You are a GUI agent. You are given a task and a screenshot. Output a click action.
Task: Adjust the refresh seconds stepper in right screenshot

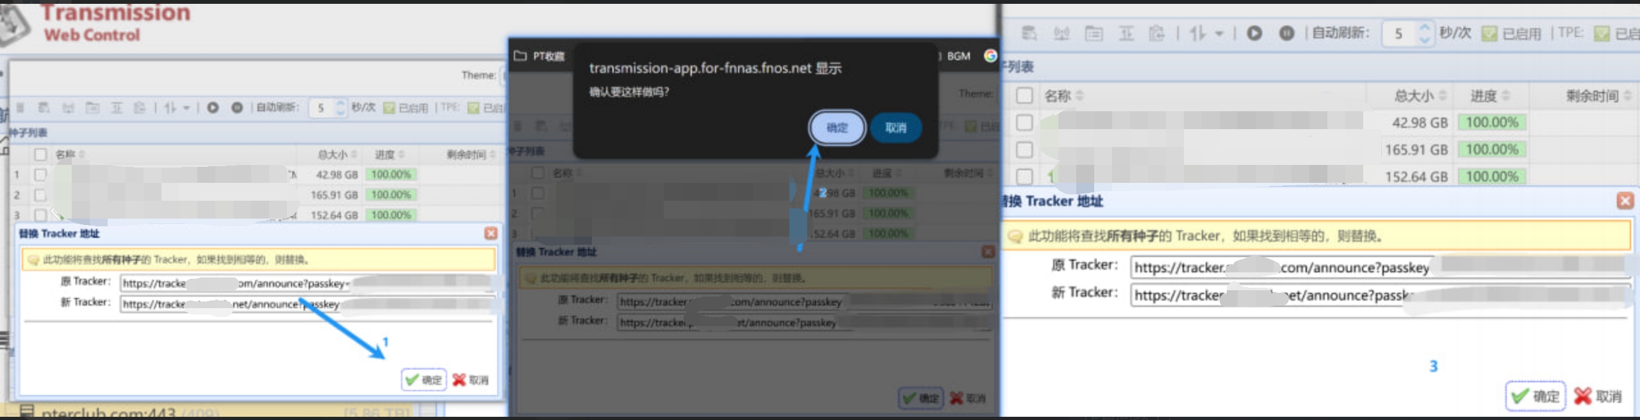[x=1424, y=33]
